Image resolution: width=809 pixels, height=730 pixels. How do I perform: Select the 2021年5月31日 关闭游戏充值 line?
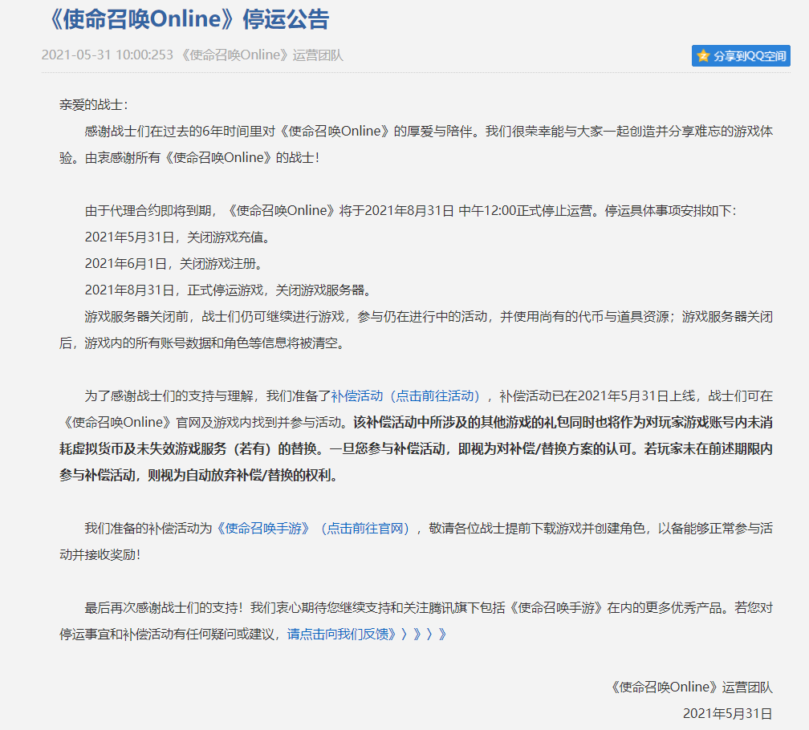tap(177, 237)
